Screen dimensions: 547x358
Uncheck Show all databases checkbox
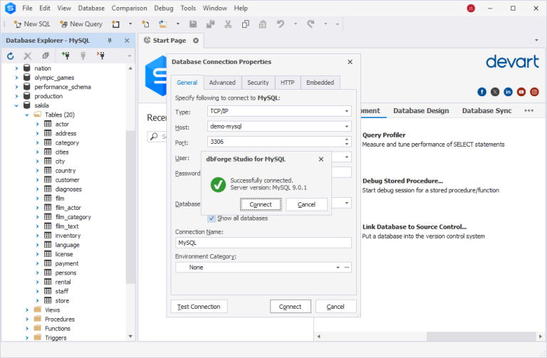(212, 218)
